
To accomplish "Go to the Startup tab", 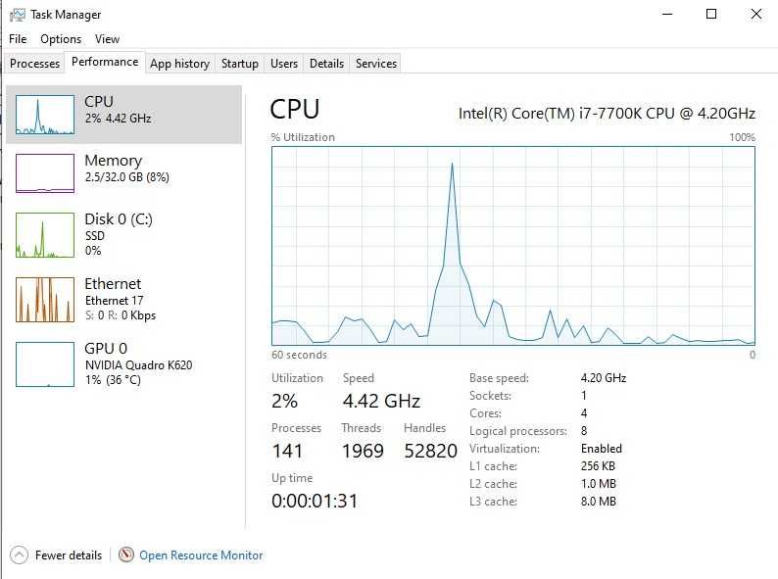I will 239,64.
